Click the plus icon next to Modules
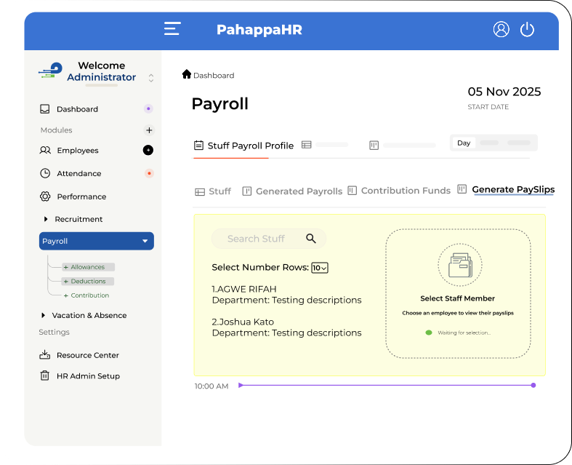Screen dimensions: 572x465 point(149,130)
